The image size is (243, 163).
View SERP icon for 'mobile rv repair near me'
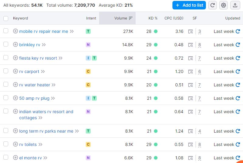click(190, 31)
